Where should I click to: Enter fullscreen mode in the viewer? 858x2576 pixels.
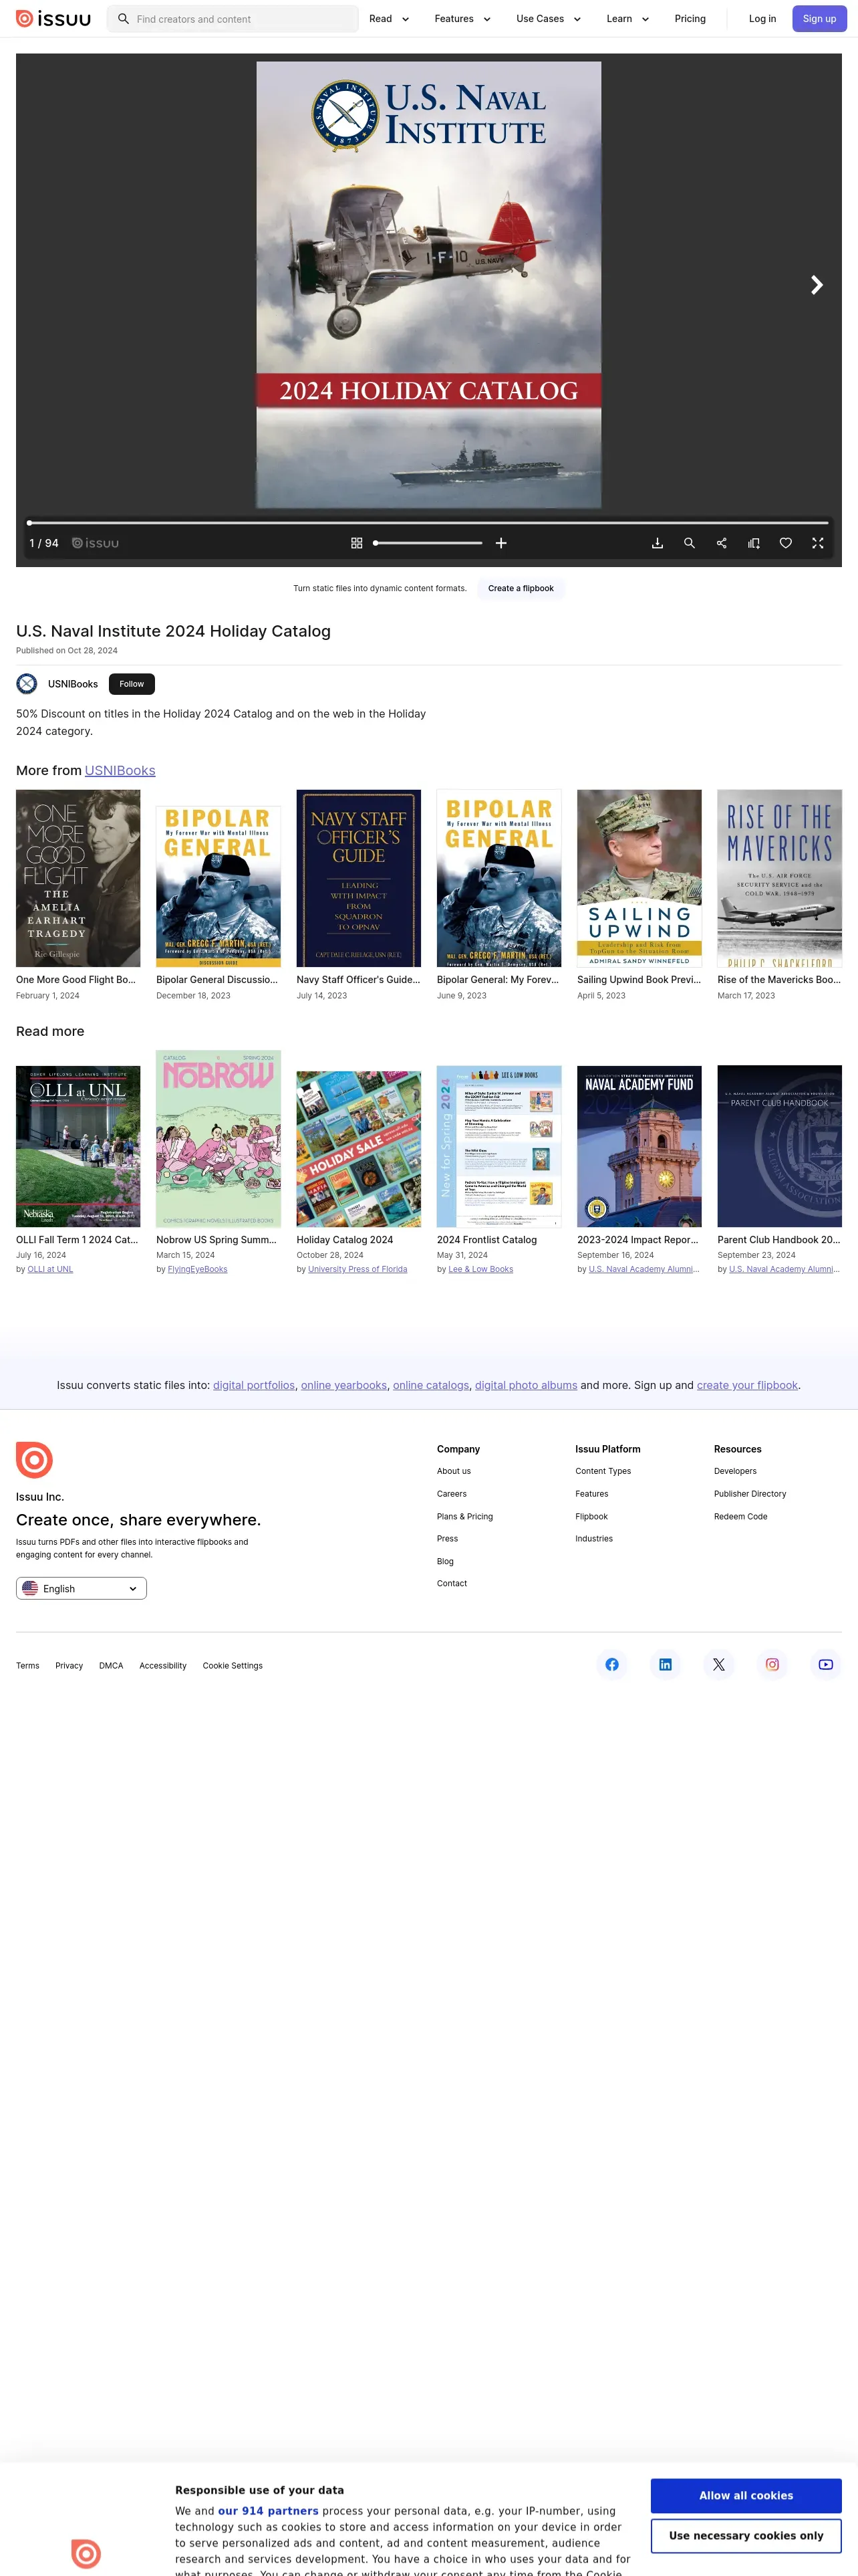(x=818, y=543)
